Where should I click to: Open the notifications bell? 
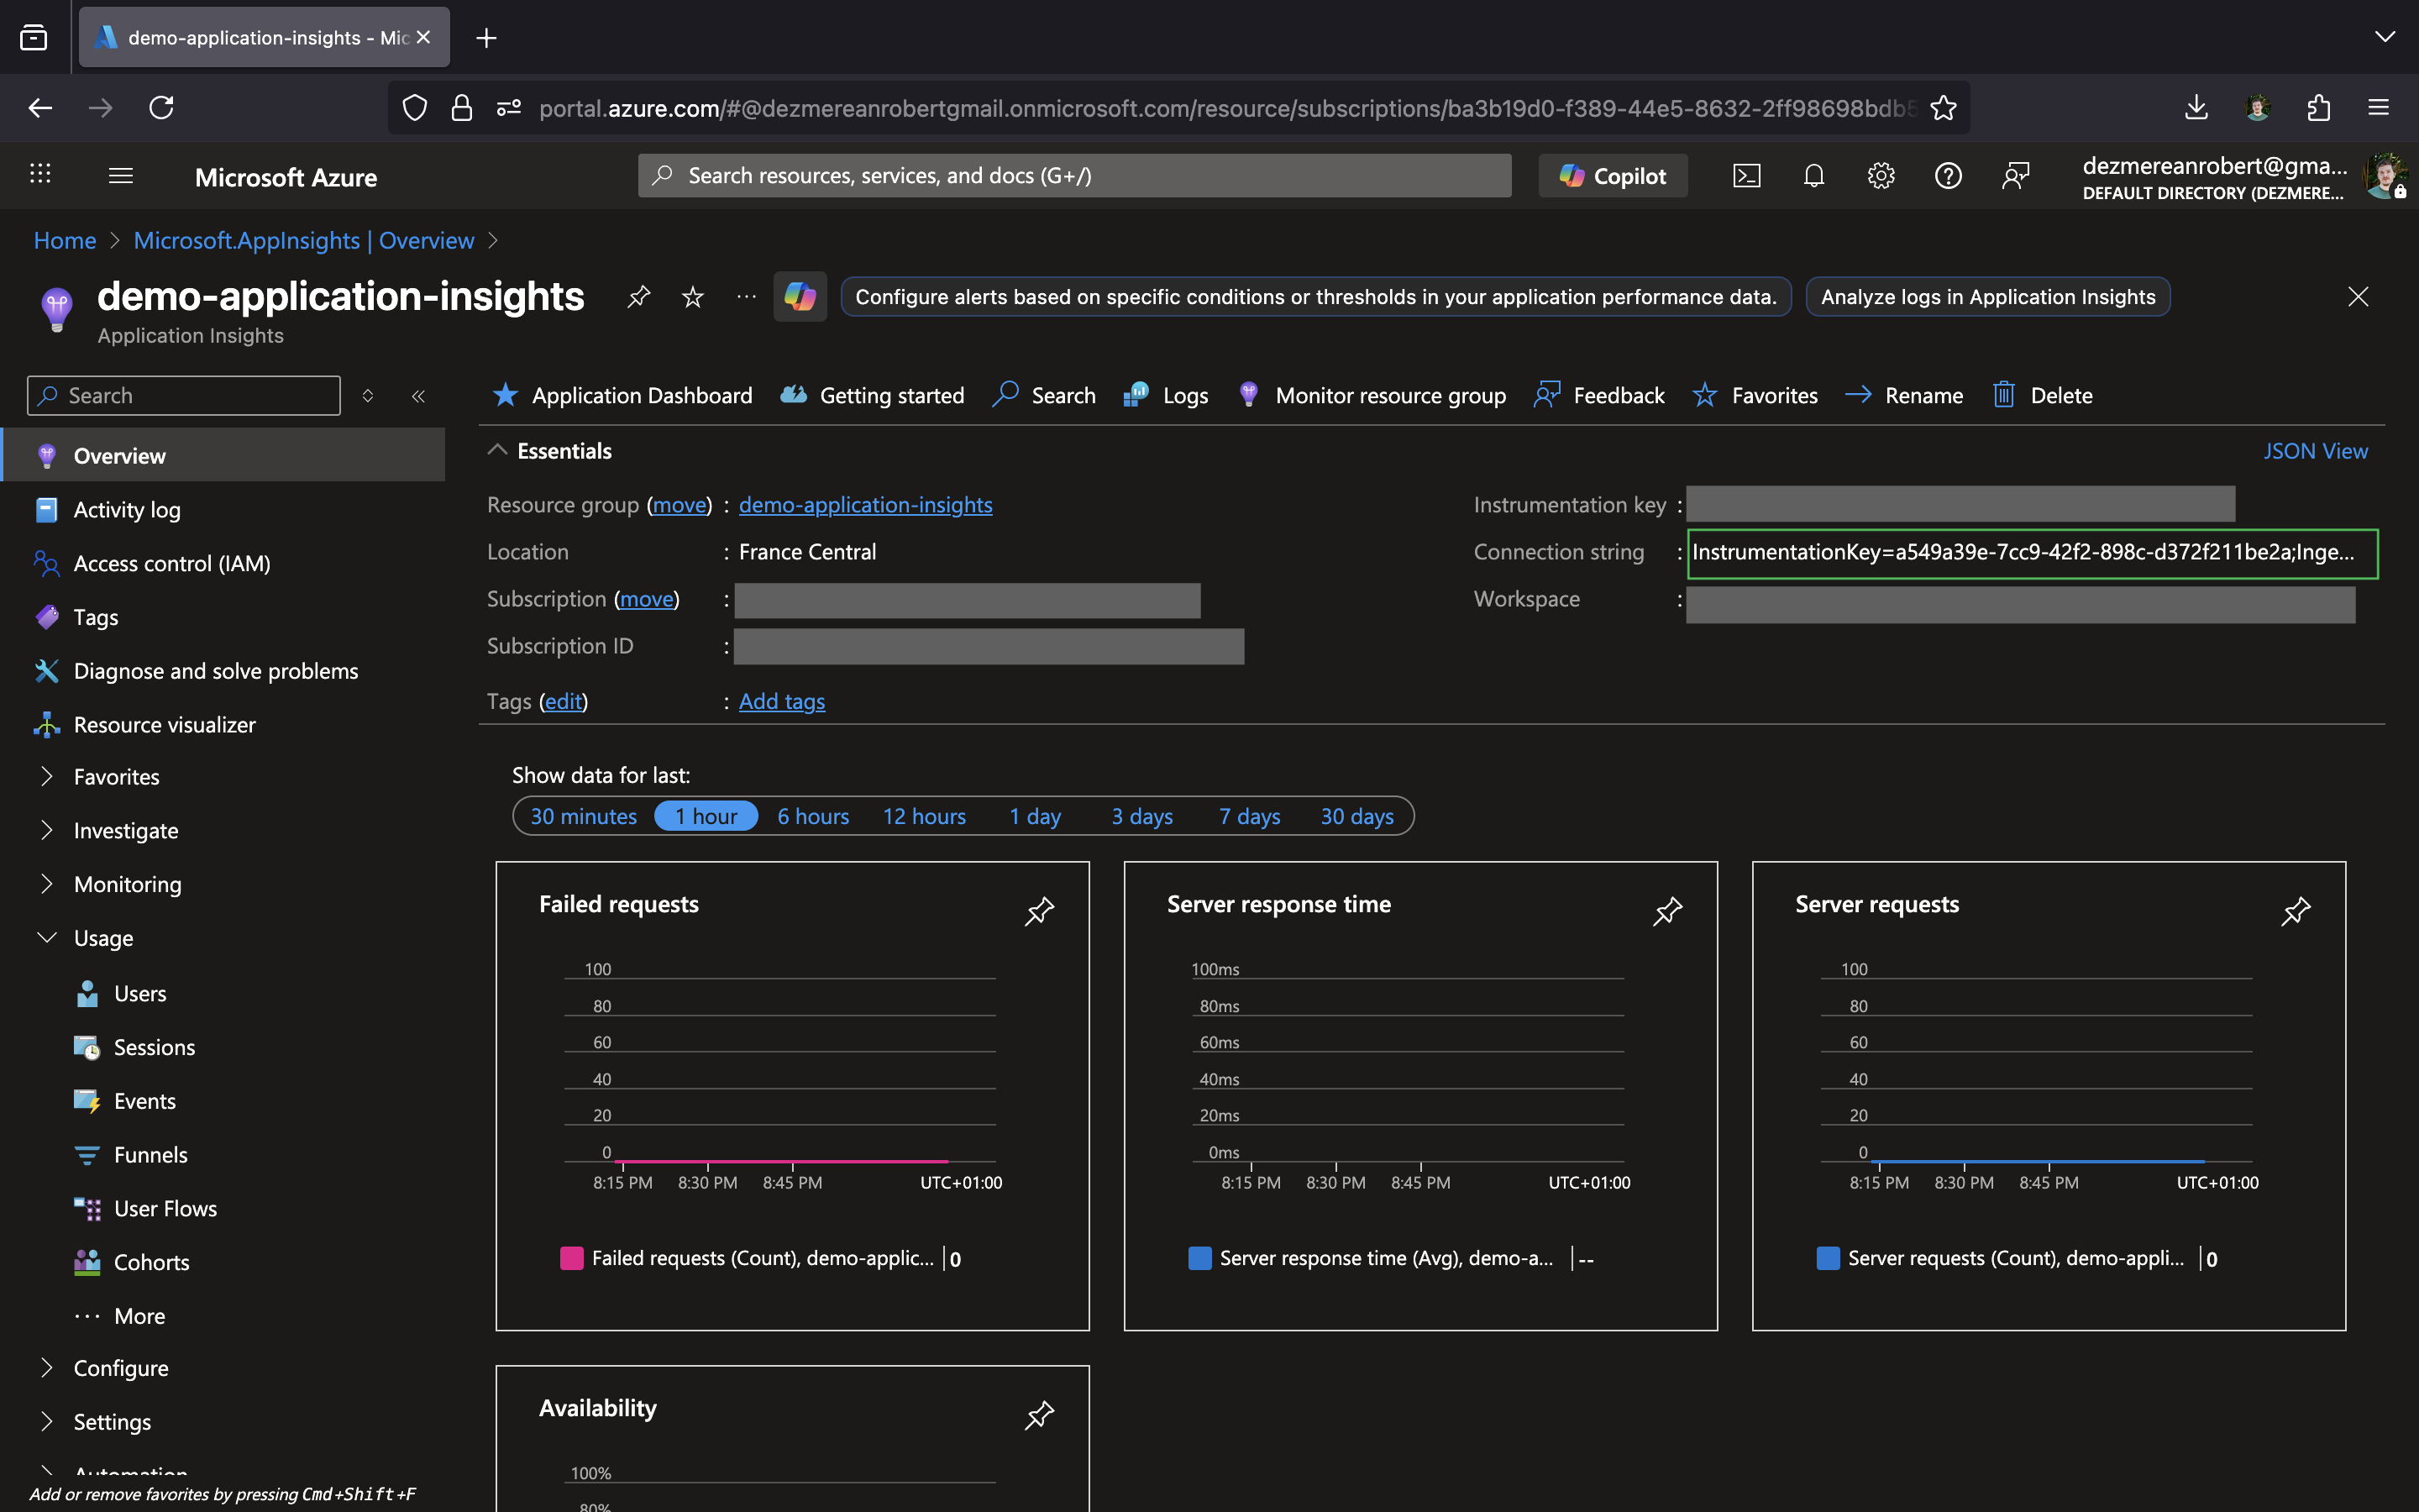[1813, 175]
